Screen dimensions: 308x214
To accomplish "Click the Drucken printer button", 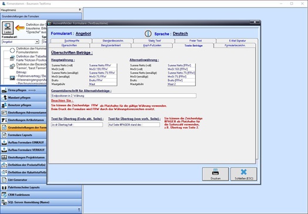I will point(215,174).
